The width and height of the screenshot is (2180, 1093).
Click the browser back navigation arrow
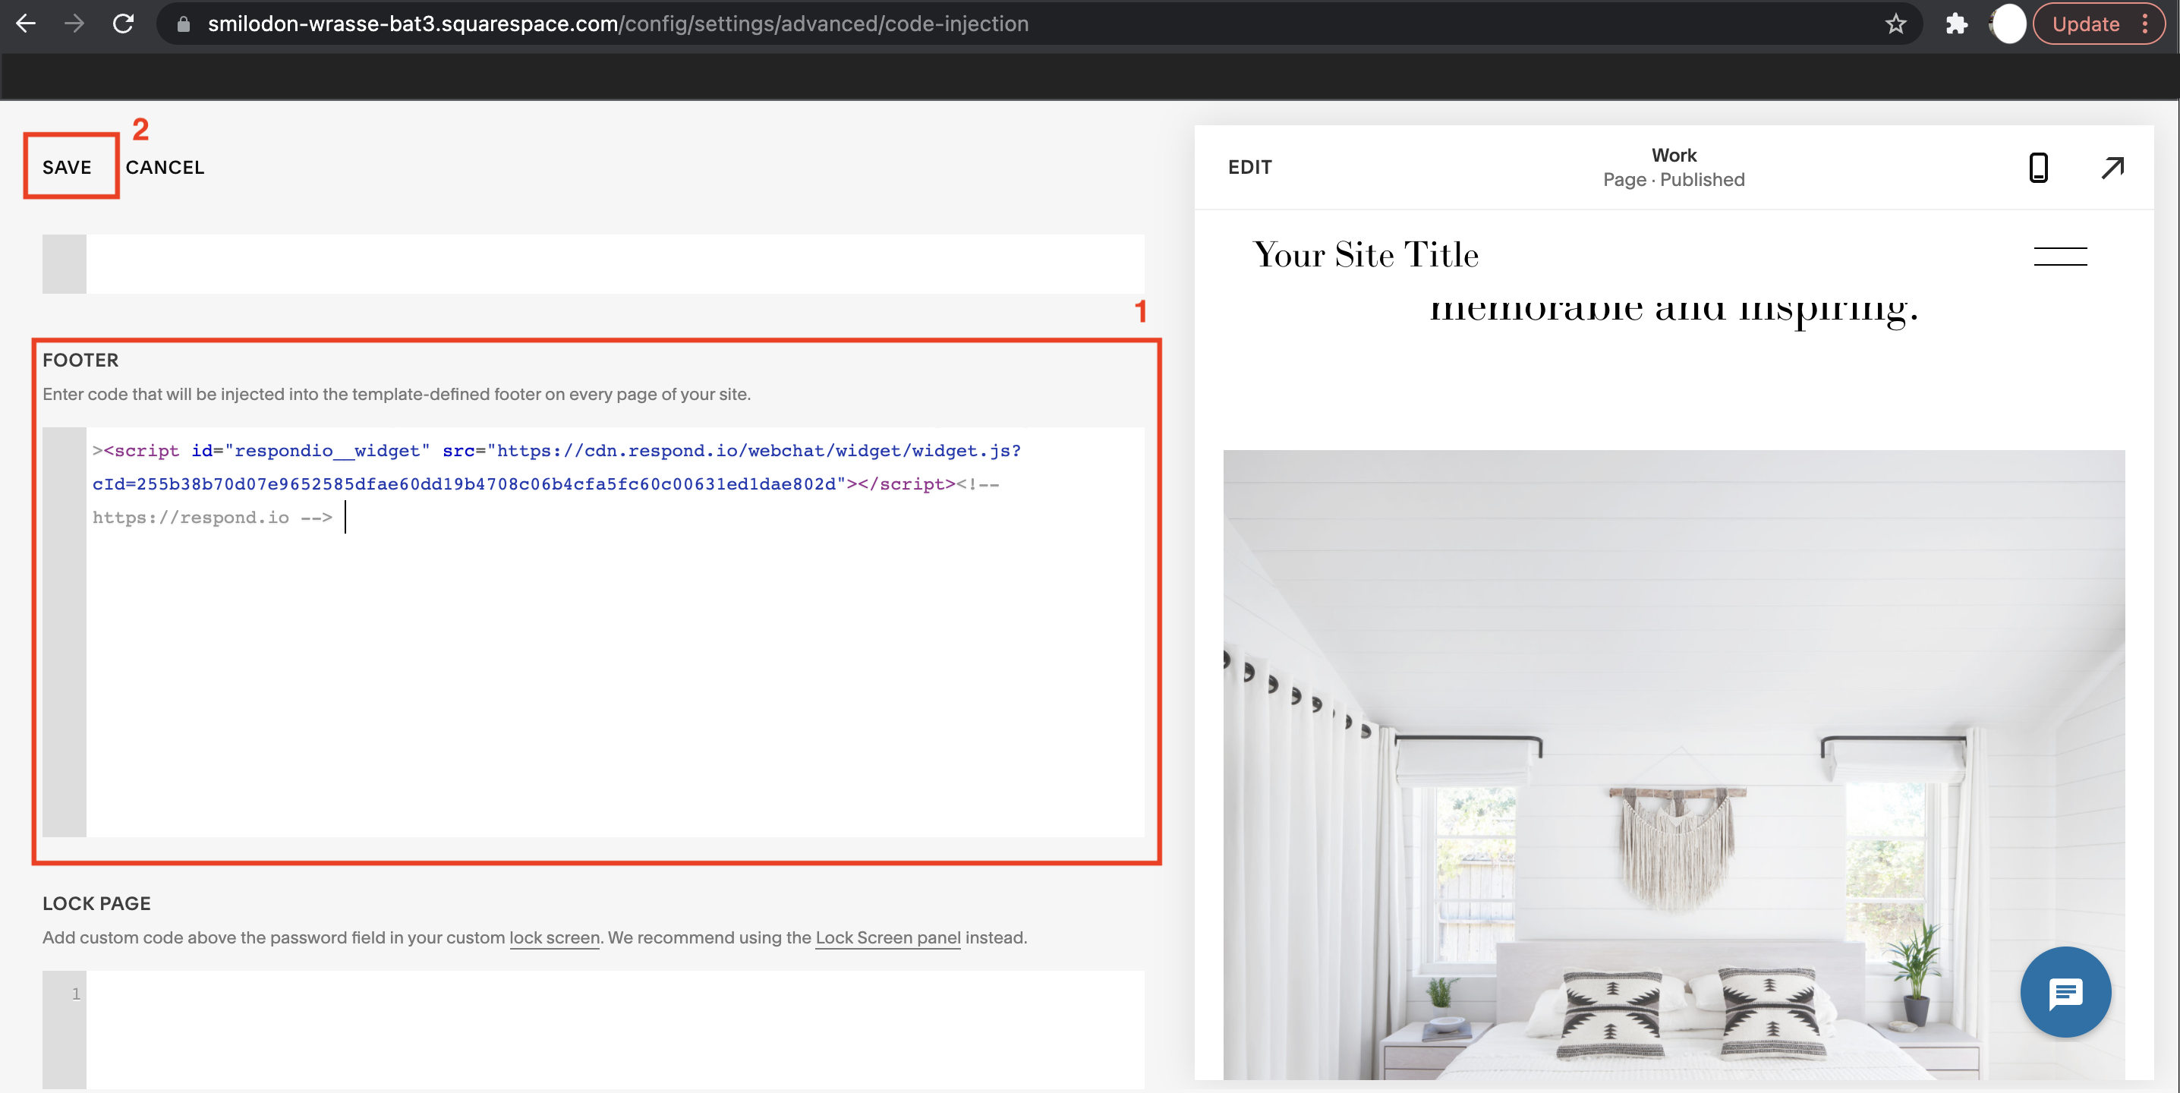[x=28, y=22]
